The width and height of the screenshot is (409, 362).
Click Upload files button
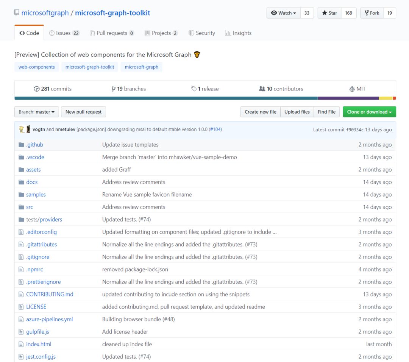pyautogui.click(x=297, y=112)
